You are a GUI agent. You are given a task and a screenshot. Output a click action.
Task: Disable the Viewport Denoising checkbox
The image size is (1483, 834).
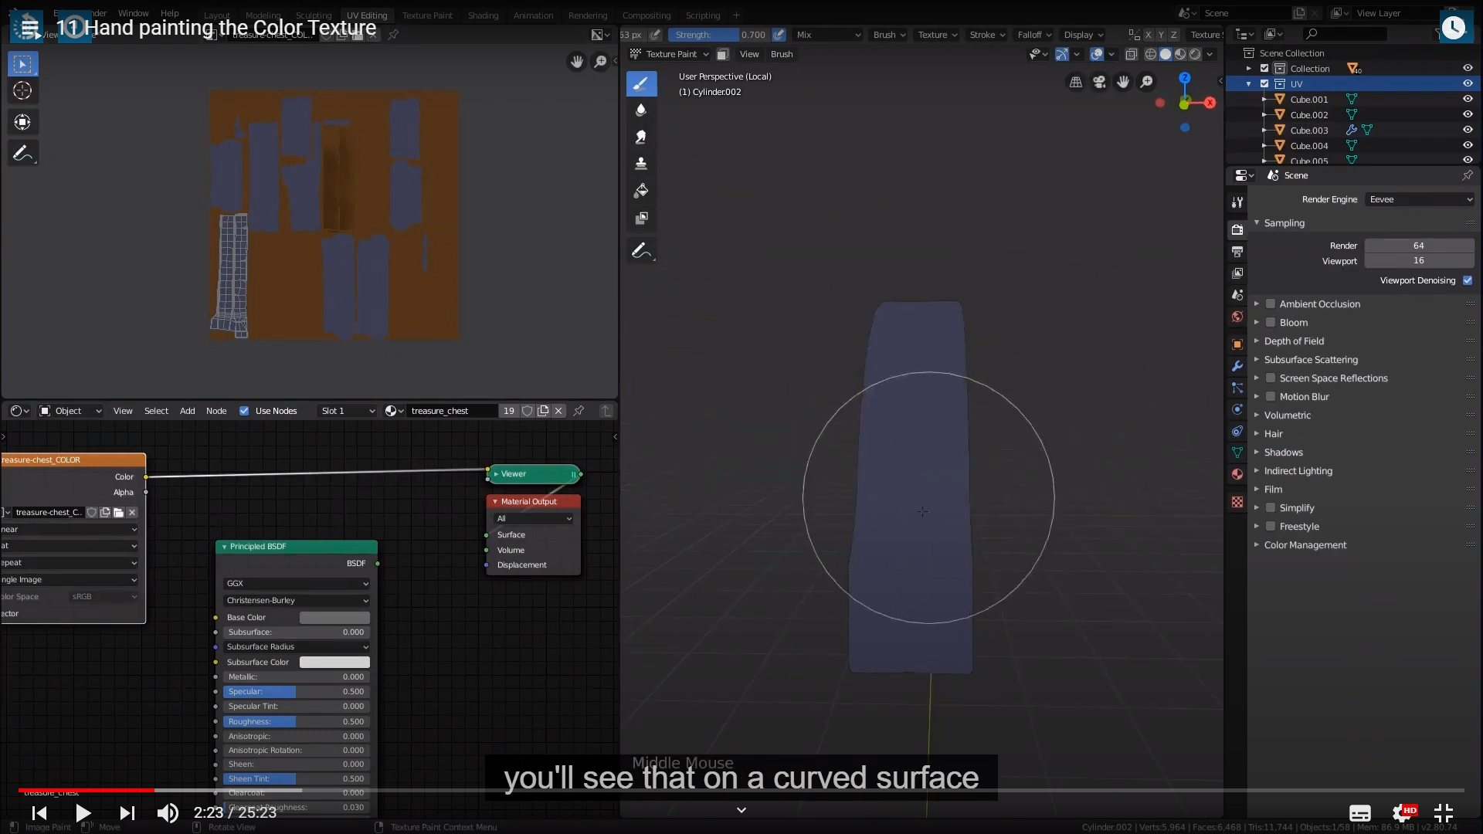coord(1468,280)
